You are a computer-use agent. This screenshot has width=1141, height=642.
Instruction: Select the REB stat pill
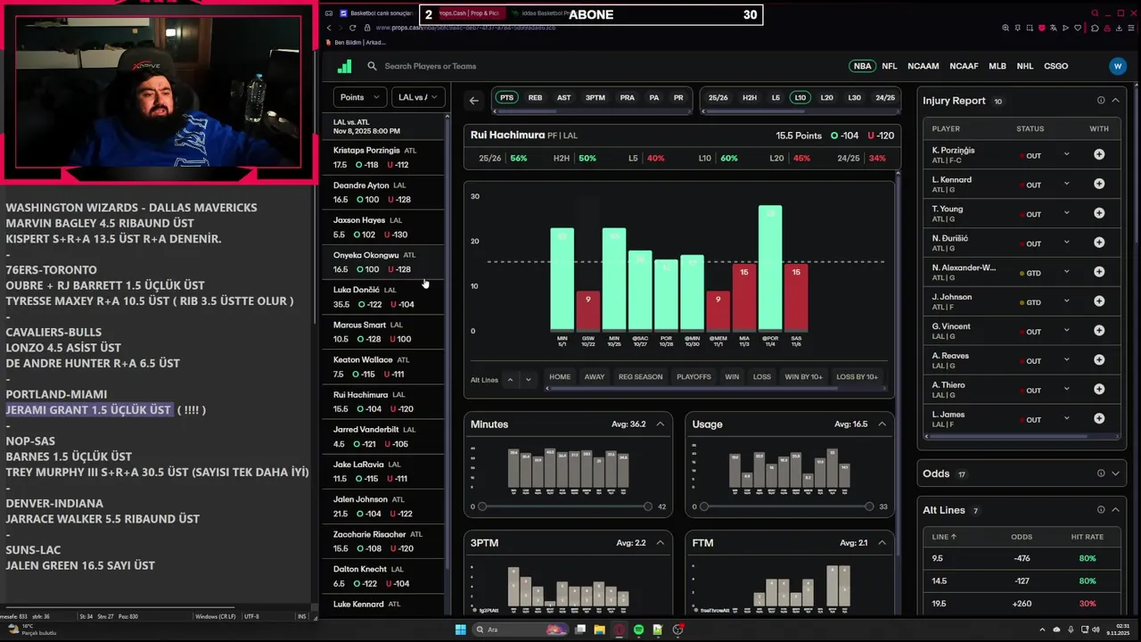pyautogui.click(x=535, y=98)
